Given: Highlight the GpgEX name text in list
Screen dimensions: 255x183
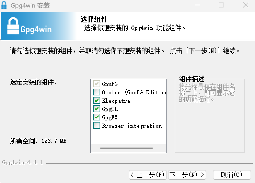Looking at the screenshot, I should click(x=110, y=117).
